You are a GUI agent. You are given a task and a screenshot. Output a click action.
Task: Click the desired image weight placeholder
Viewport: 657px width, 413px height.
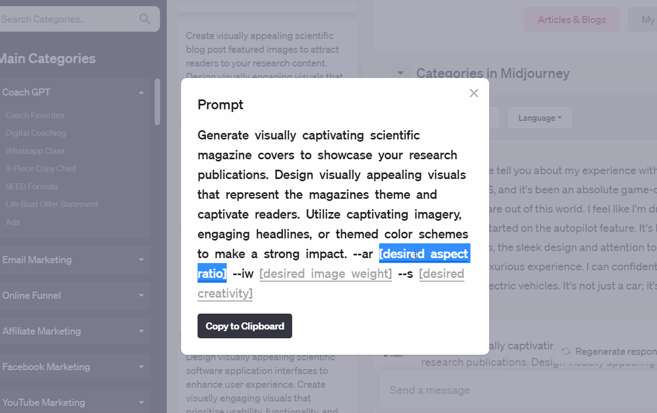point(326,274)
